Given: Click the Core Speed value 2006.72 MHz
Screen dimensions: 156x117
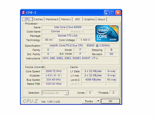Looking at the screenshot, I should click(x=53, y=71).
